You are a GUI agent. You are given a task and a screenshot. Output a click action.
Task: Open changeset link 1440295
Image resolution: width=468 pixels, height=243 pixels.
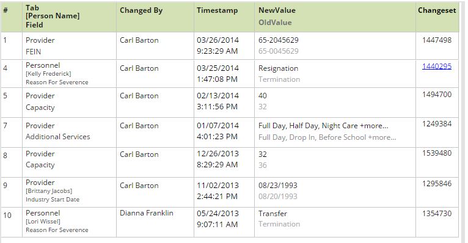(437, 66)
